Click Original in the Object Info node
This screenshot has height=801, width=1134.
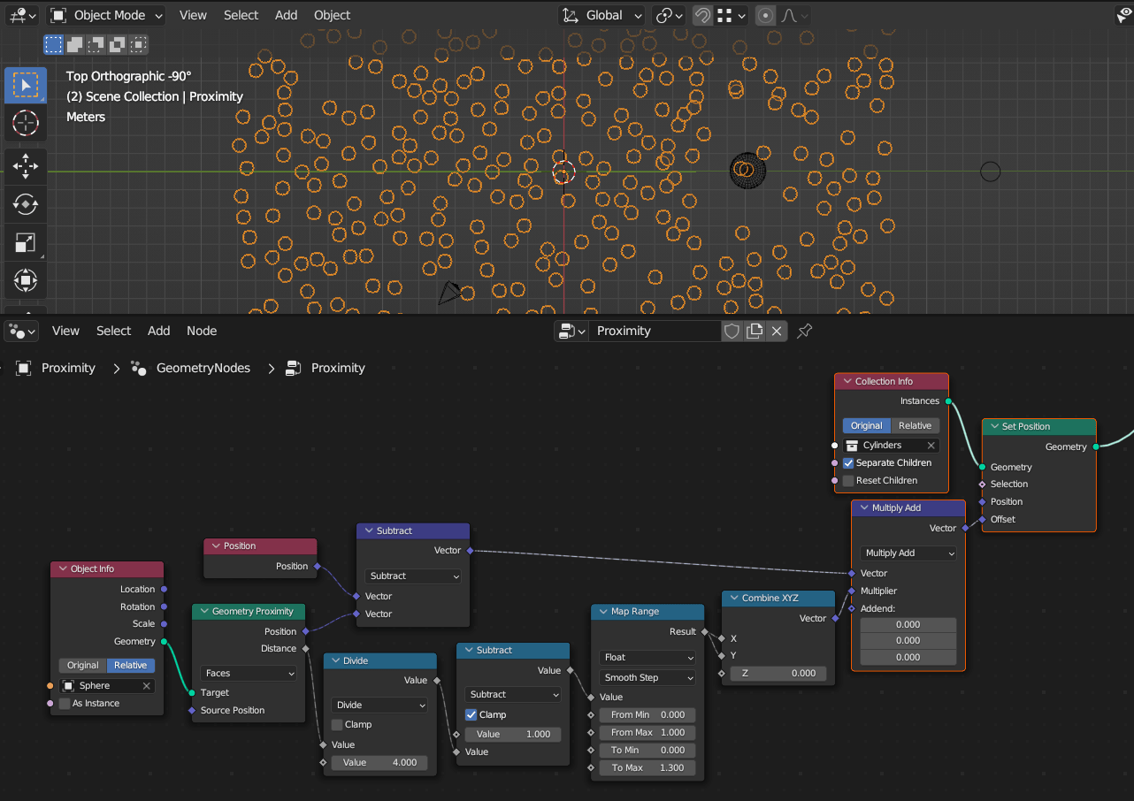81,665
